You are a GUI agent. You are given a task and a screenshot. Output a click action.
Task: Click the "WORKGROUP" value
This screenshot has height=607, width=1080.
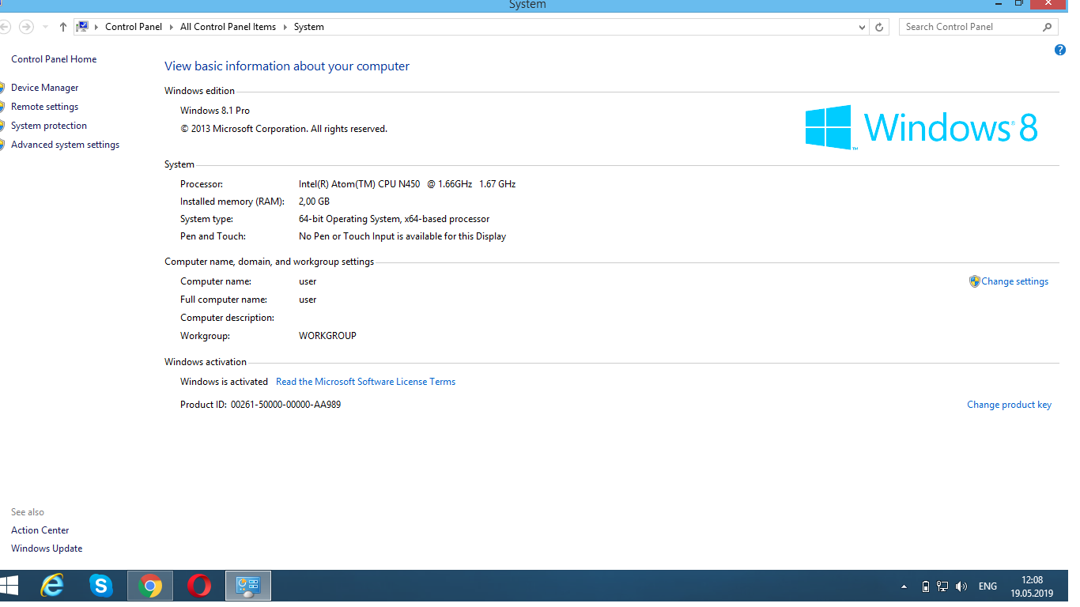pyautogui.click(x=327, y=336)
